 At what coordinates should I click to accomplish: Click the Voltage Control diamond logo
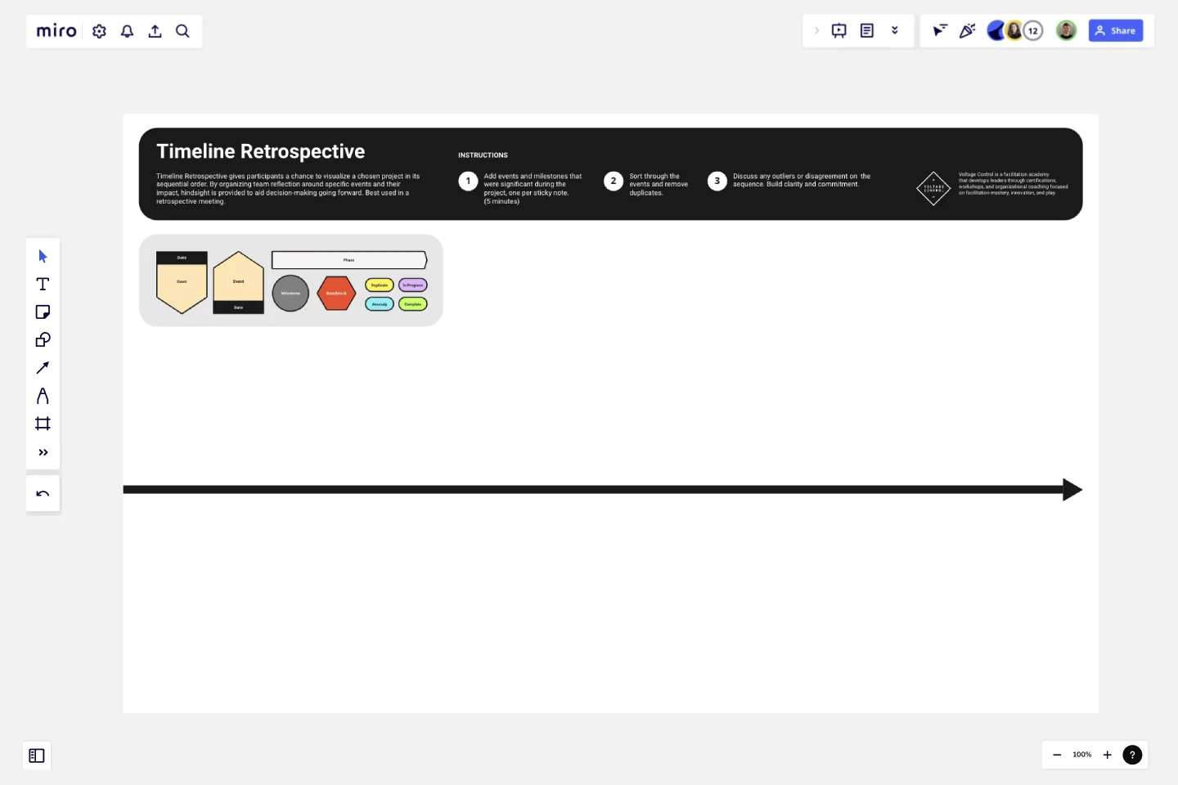[x=933, y=188]
